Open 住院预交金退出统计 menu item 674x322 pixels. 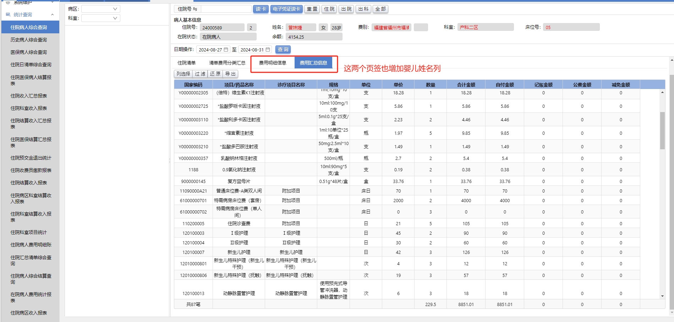click(30, 158)
